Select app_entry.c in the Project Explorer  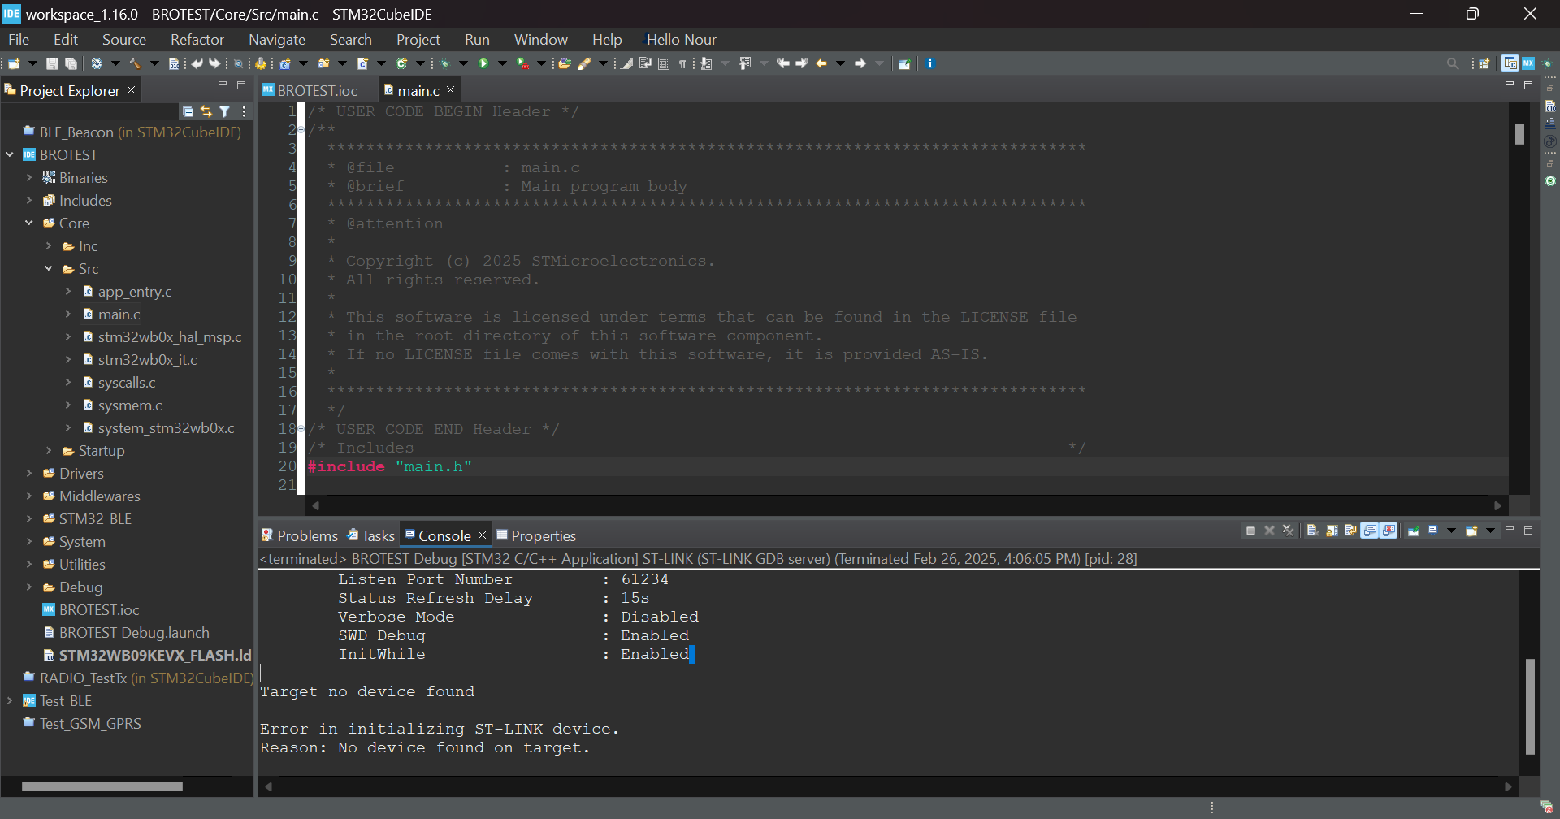135,291
